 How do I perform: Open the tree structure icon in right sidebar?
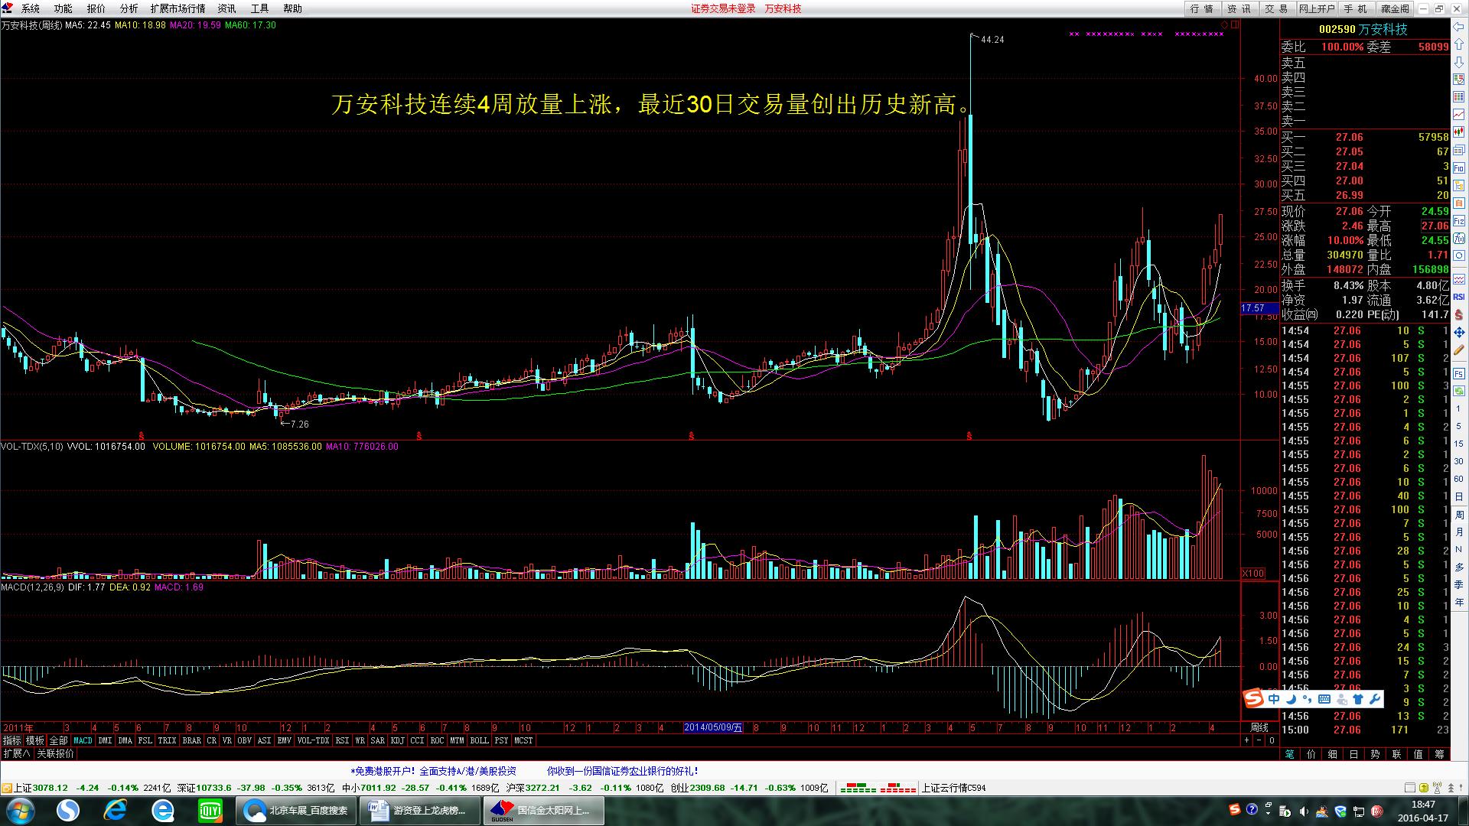[1459, 185]
